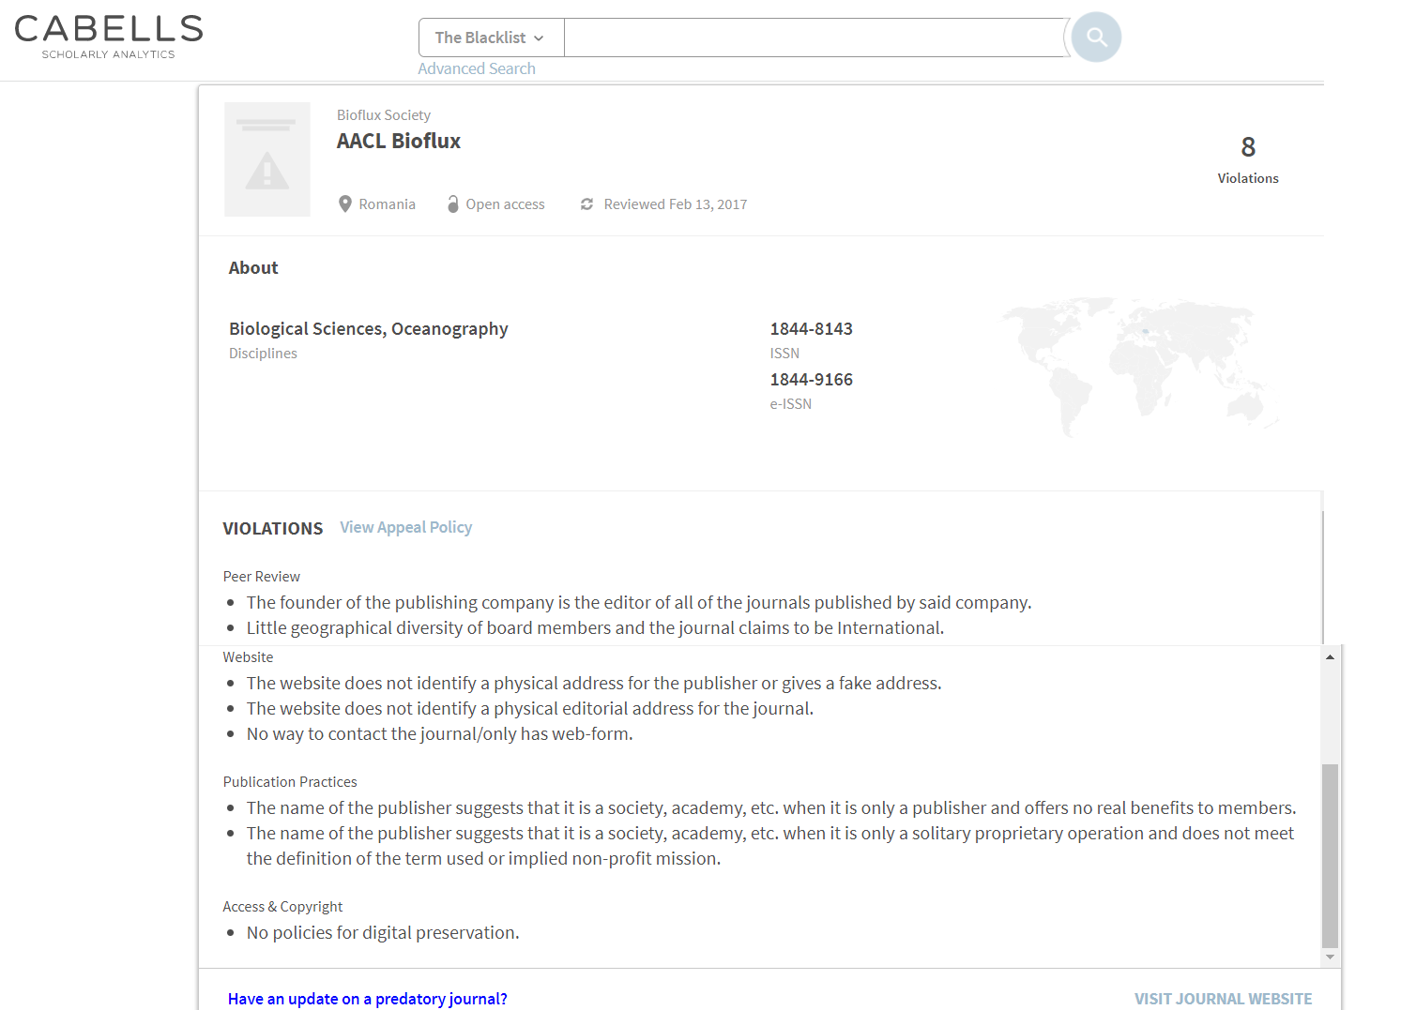The image size is (1416, 1010).
Task: Click 'offers no real benefits to members' item
Action: [x=771, y=807]
